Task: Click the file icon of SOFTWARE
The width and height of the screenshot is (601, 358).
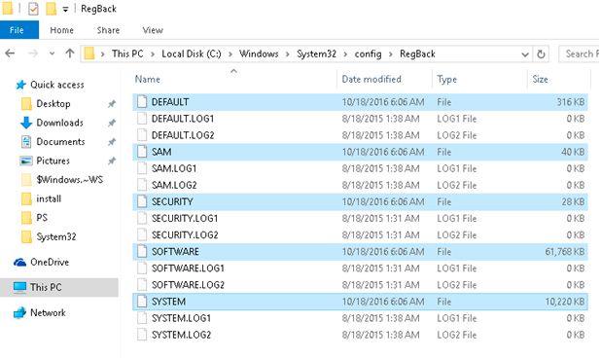Action: coord(142,251)
